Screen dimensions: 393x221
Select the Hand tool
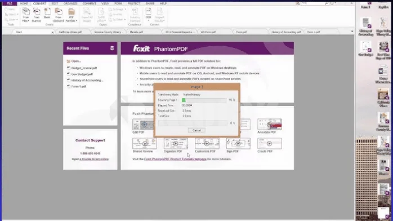click(10, 9)
